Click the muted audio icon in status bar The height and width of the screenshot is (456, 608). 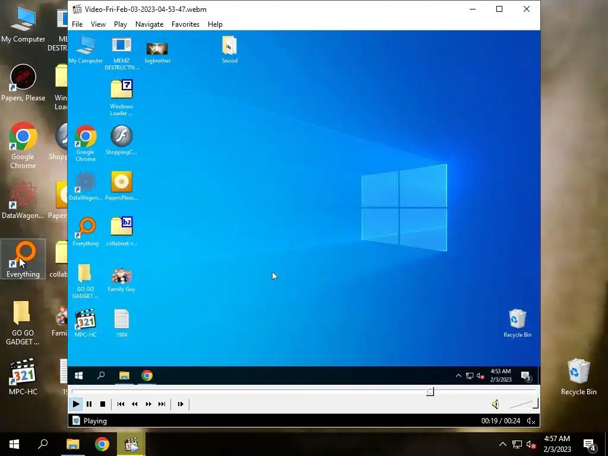[x=531, y=421]
